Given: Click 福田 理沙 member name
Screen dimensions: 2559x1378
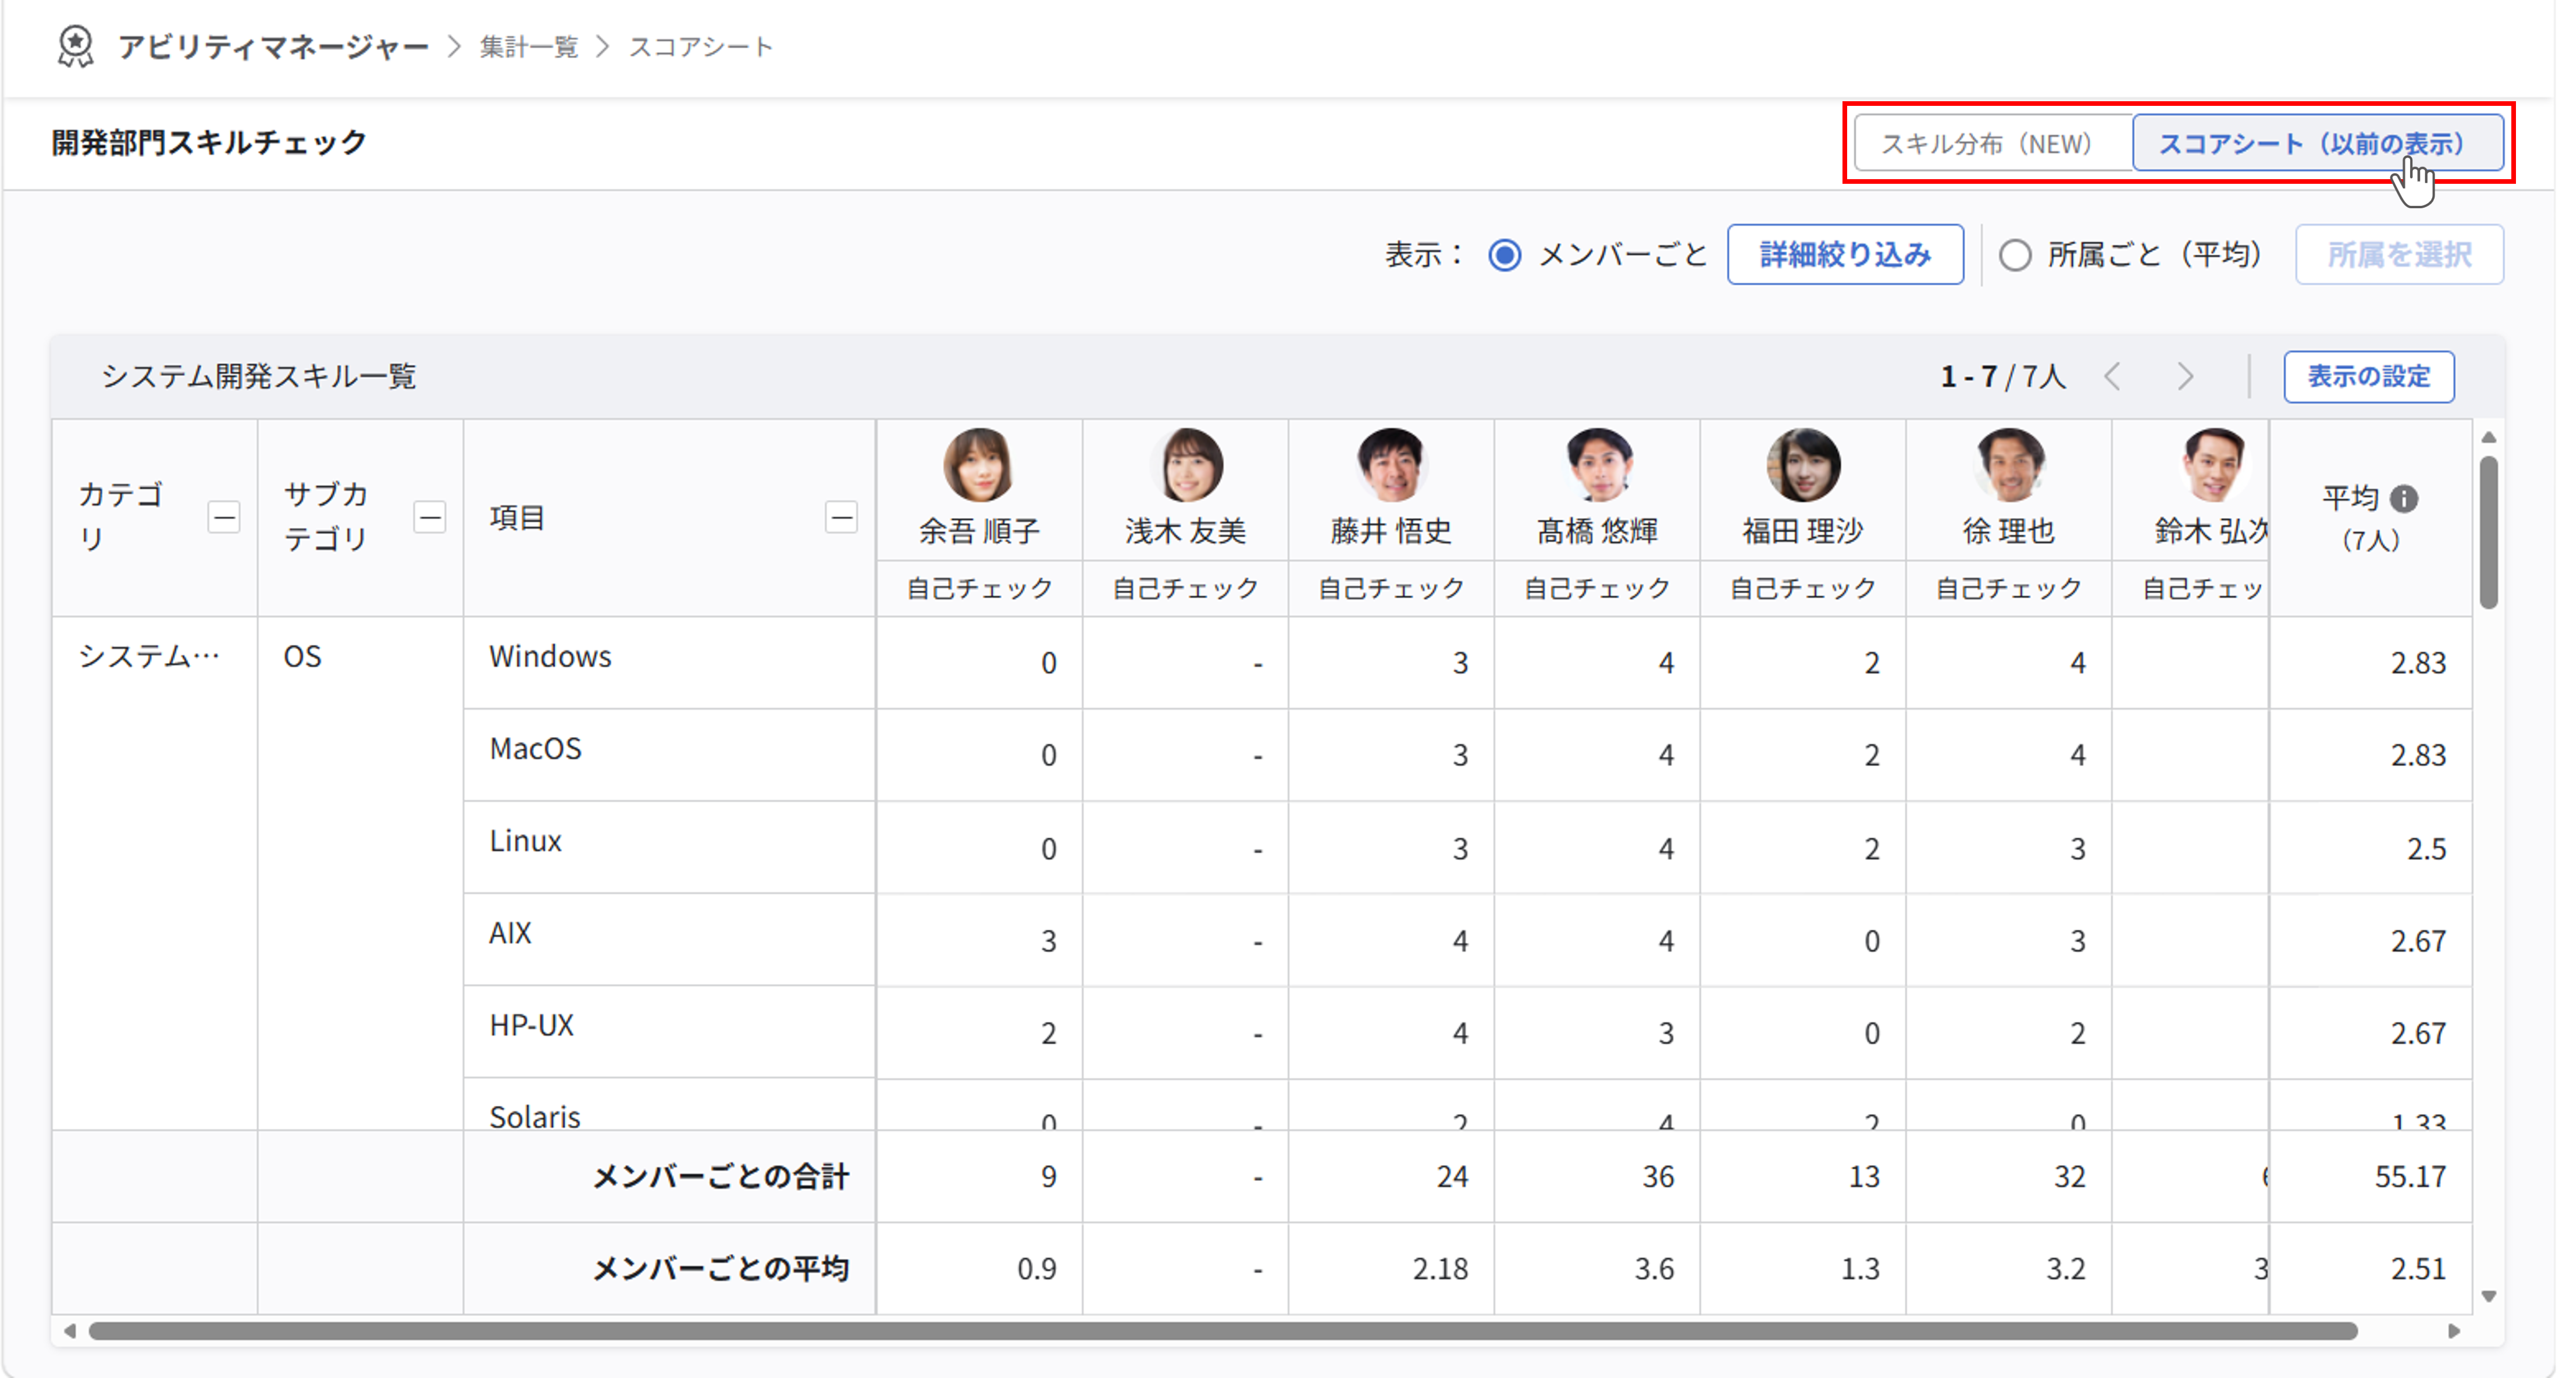Looking at the screenshot, I should coord(1803,532).
